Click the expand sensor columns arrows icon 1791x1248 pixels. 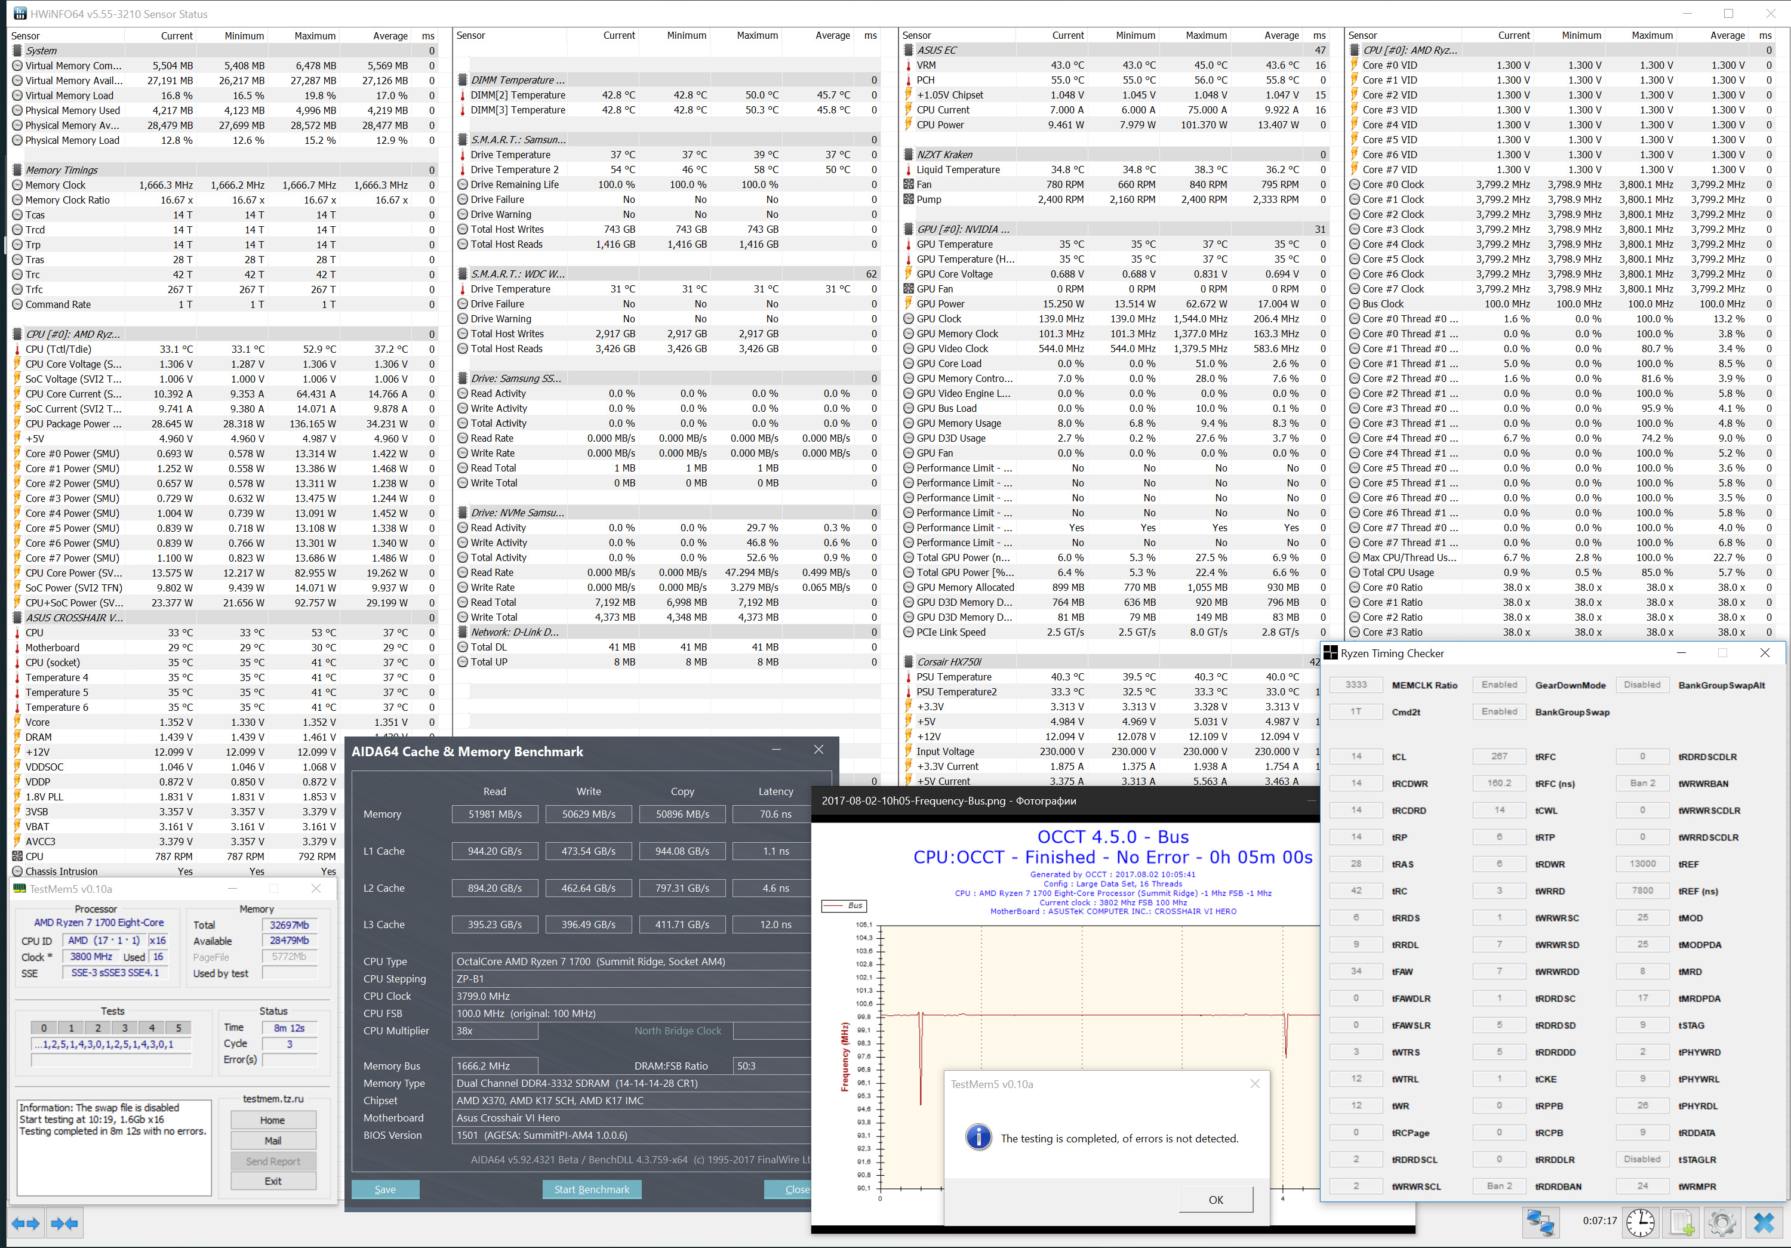click(26, 1223)
